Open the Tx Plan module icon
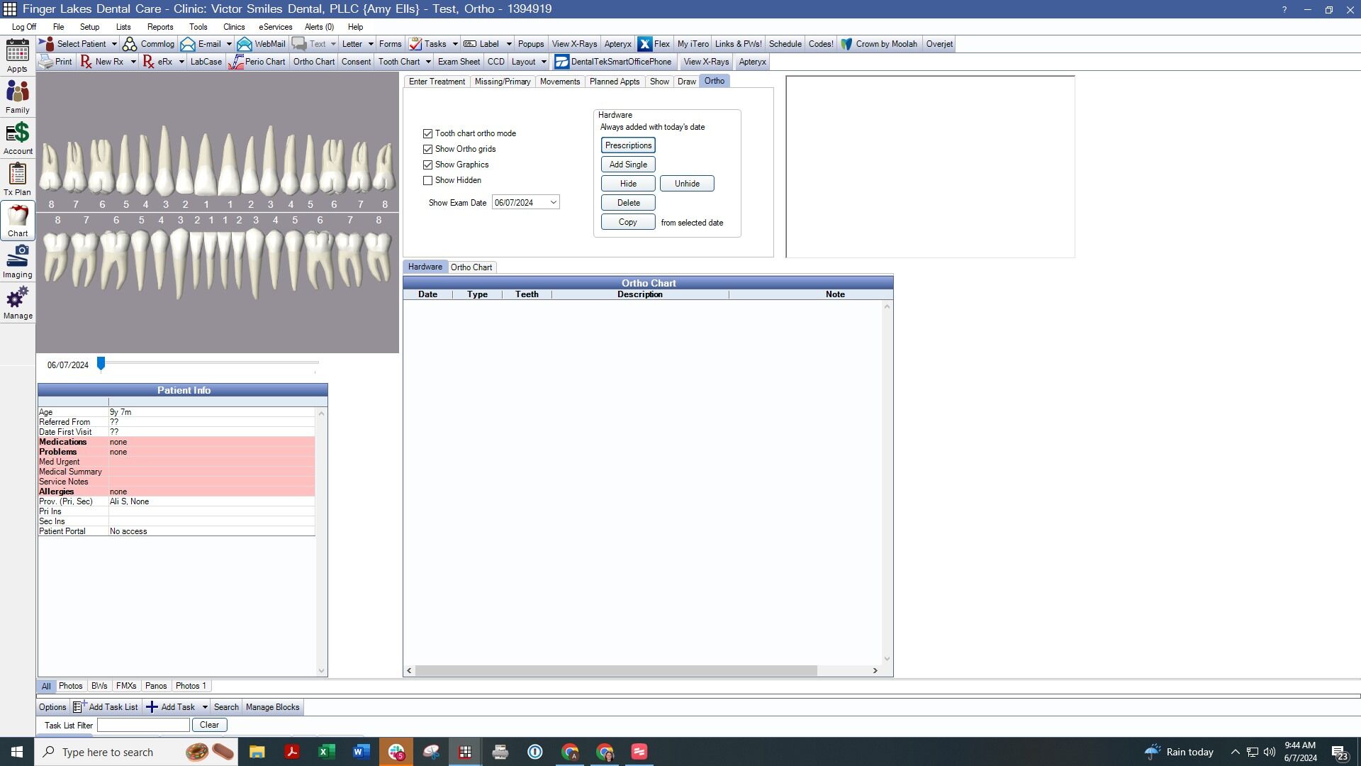1361x766 pixels. pyautogui.click(x=17, y=179)
